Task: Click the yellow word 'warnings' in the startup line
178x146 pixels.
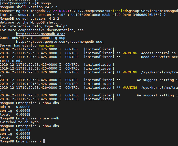Action: pos(47,46)
